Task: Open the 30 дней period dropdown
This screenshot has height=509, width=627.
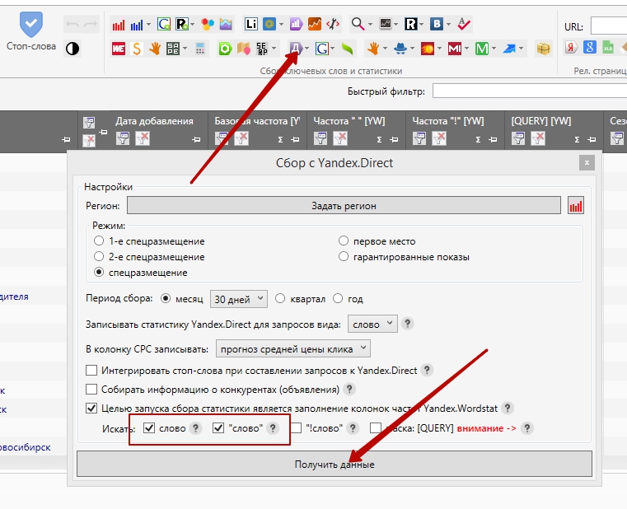Action: 239,299
